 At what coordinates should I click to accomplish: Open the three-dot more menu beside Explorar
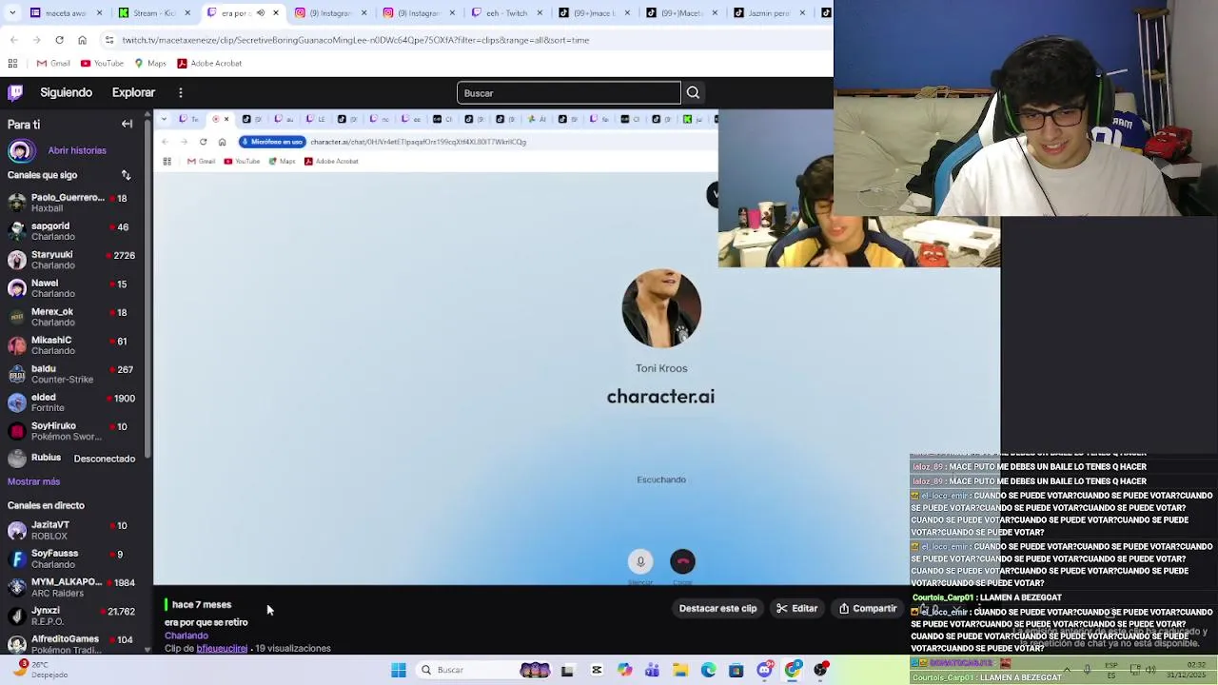coord(180,93)
